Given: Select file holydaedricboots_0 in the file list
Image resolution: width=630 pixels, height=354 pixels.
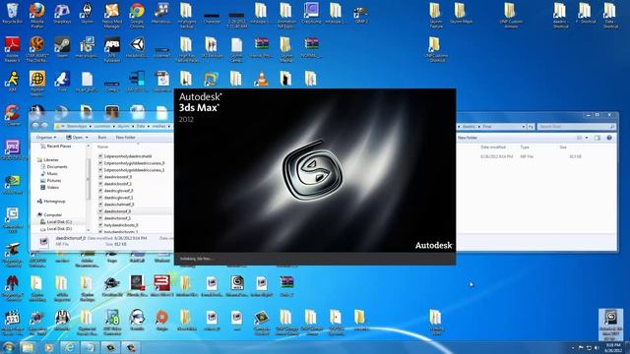Looking at the screenshot, I should 118,225.
